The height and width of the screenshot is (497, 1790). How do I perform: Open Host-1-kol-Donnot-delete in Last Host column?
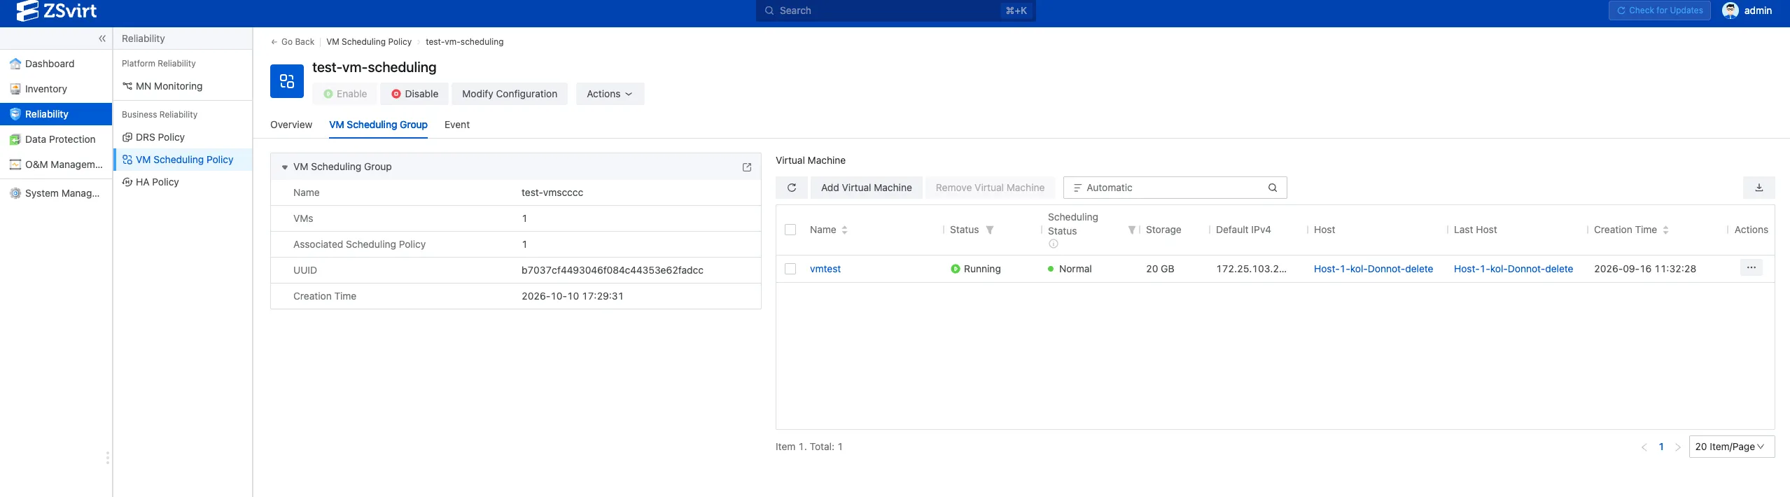[x=1513, y=269]
